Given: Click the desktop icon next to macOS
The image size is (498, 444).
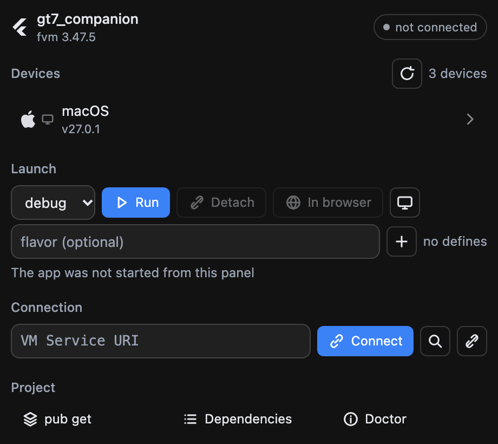Looking at the screenshot, I should click(x=48, y=120).
